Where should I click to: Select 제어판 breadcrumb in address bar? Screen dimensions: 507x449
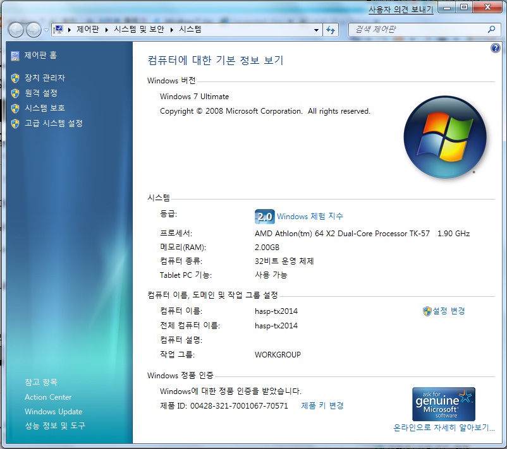(x=88, y=30)
